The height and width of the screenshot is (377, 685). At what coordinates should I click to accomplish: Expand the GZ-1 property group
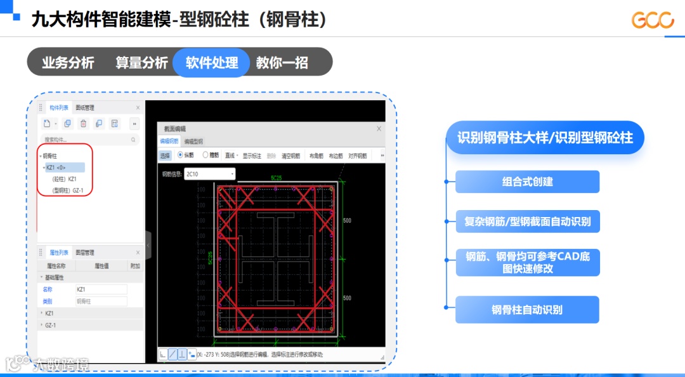42,325
